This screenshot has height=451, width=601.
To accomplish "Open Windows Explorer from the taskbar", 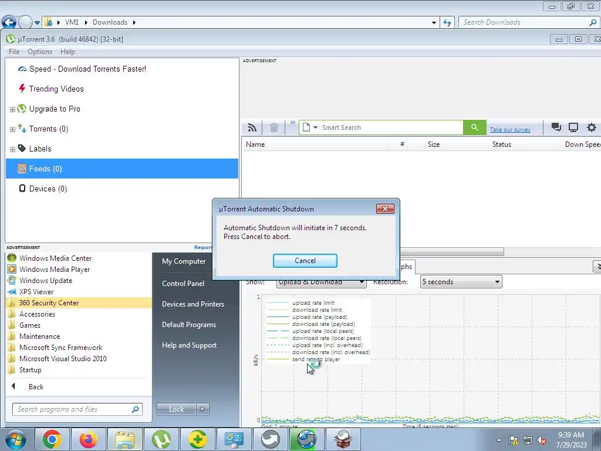I will click(x=125, y=439).
